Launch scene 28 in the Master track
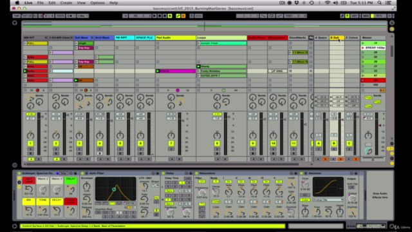Viewport: 412px width, 232px height. (363, 43)
